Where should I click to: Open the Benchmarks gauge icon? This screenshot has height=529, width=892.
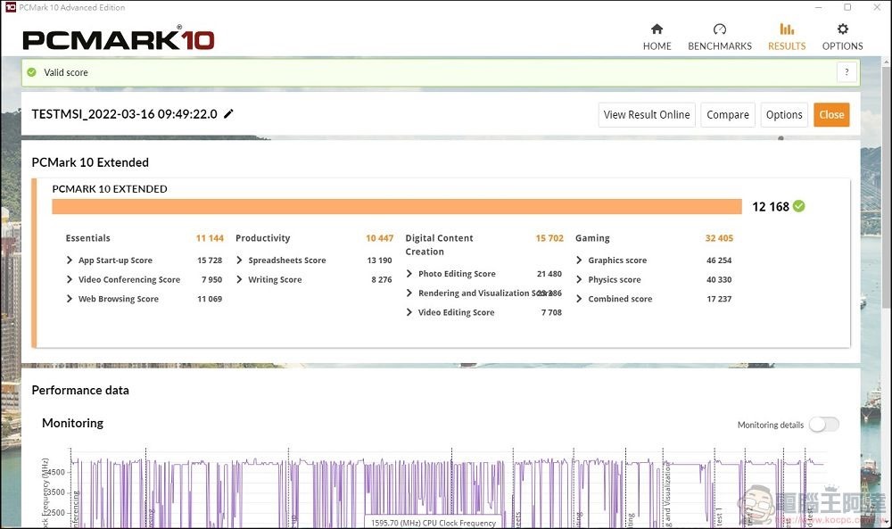pyautogui.click(x=720, y=29)
